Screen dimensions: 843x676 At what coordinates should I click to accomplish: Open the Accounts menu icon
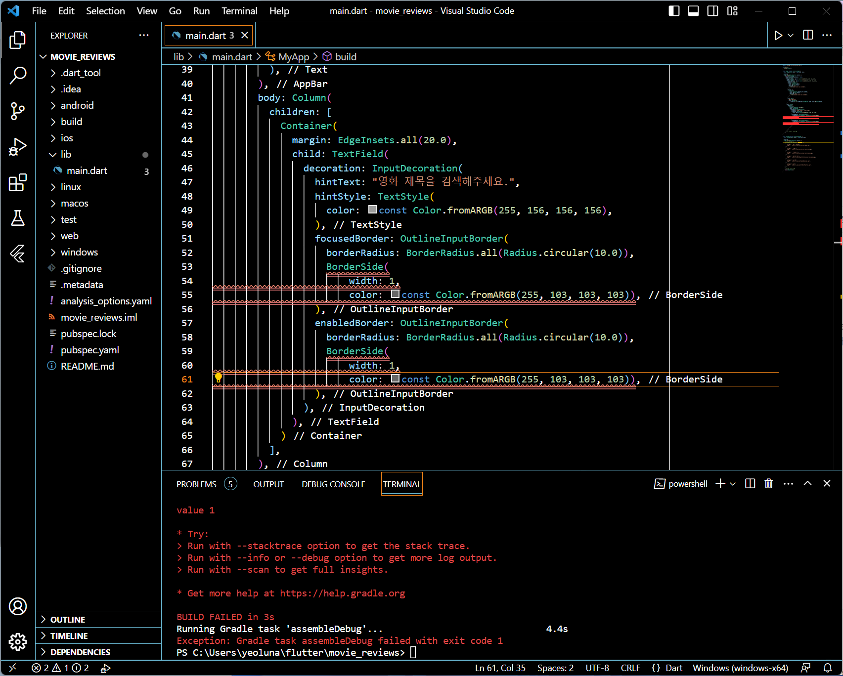[18, 606]
